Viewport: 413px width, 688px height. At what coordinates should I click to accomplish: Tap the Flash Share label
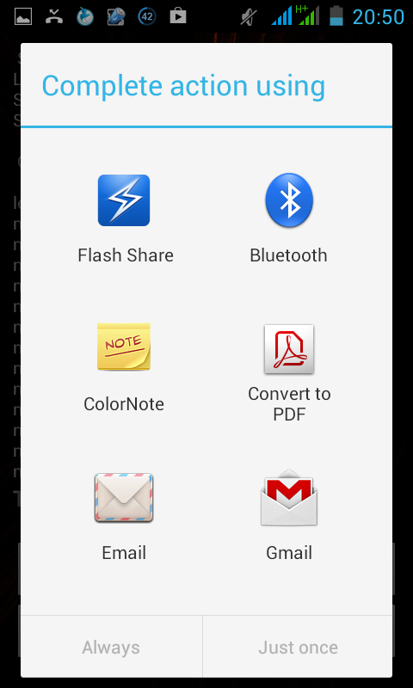coord(126,255)
